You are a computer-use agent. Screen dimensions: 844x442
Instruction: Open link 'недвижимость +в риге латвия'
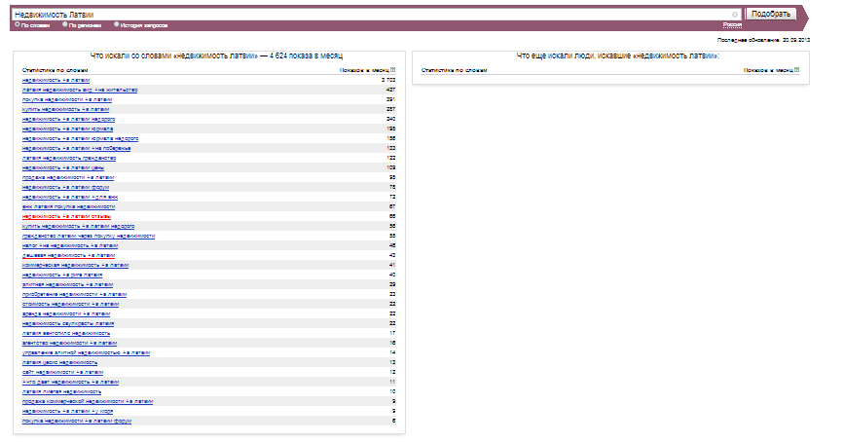[62, 275]
